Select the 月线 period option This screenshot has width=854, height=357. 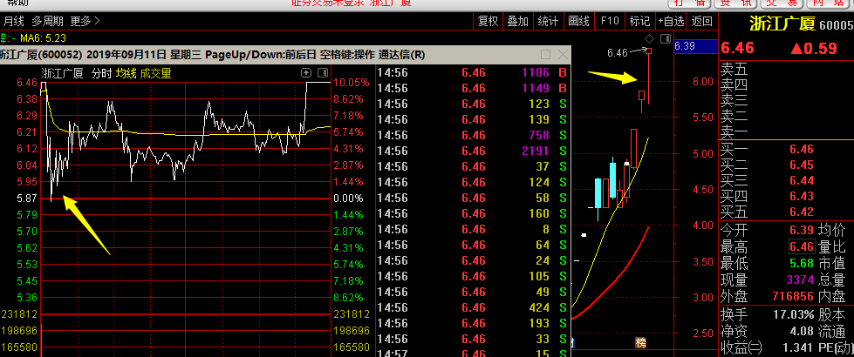pyautogui.click(x=14, y=21)
